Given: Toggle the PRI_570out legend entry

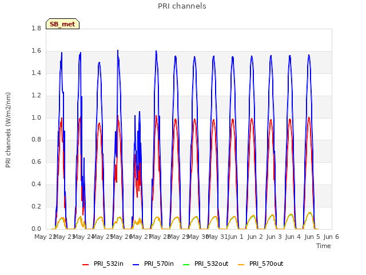Looking at the screenshot, I should [x=261, y=264].
